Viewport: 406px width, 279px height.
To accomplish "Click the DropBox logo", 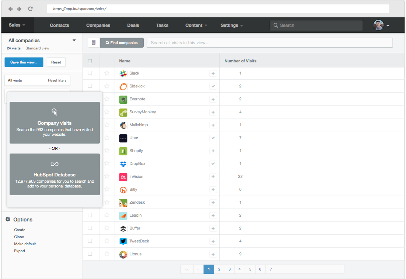I will coord(123,164).
